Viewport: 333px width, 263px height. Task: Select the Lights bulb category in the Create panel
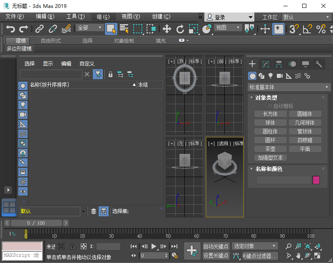point(271,76)
